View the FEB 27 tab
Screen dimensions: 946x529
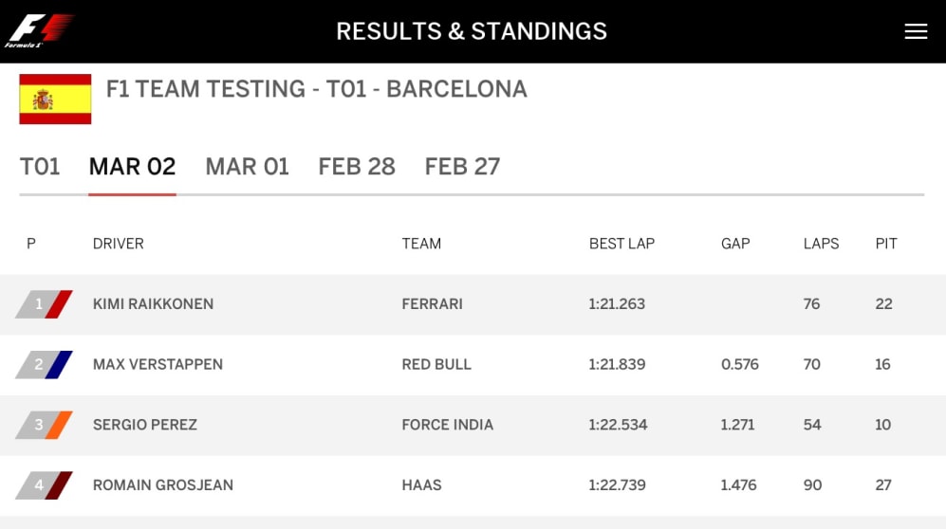click(x=462, y=167)
